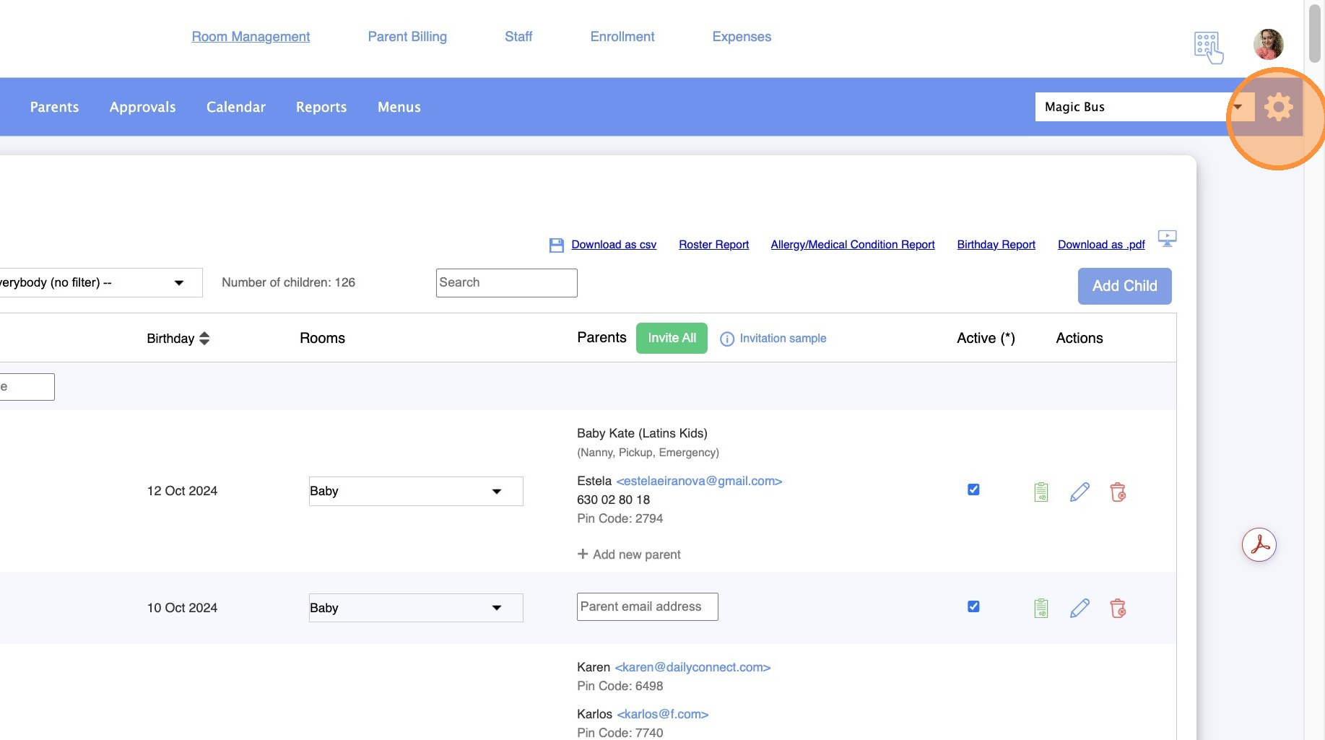1325x740 pixels.
Task: Toggle Active checkbox for 12 Oct 2024 child
Action: (973, 489)
